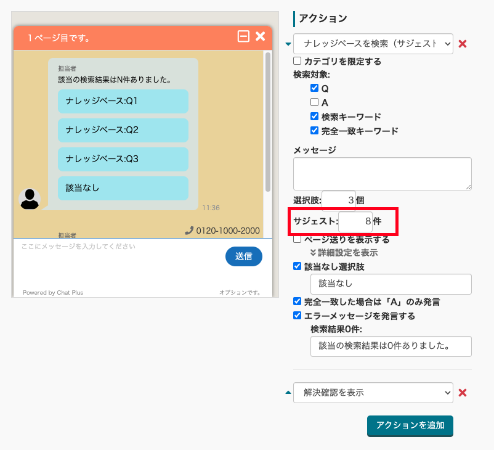Click the アクションを追加 button
Screen dimensions: 494x450
(x=410, y=425)
